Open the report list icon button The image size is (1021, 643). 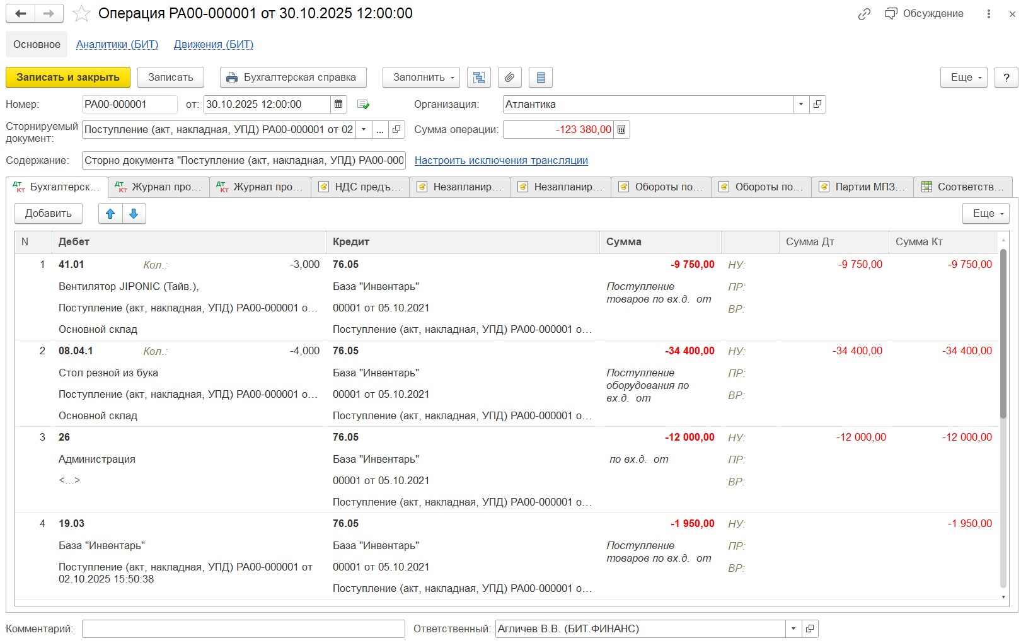pos(540,78)
